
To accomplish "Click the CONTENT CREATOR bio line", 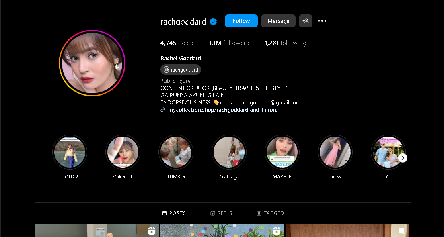I will [224, 88].
